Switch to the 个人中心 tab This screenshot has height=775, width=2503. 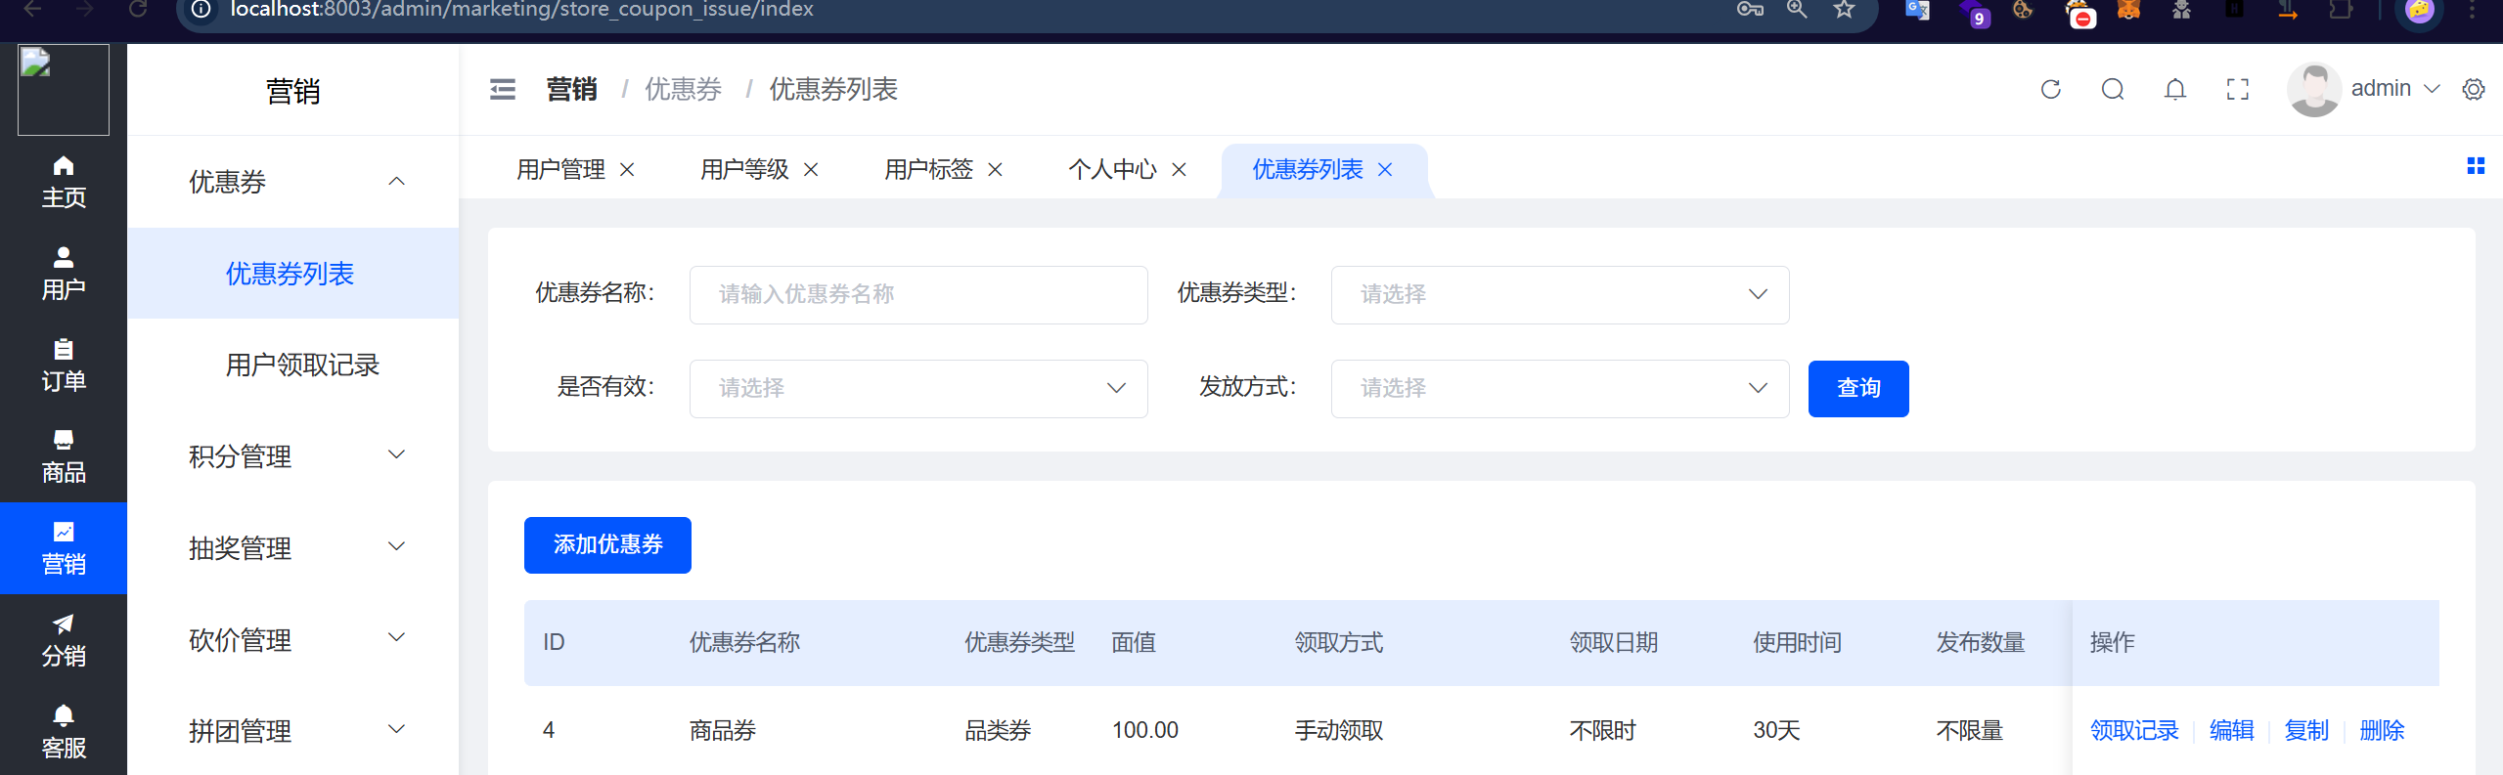pyautogui.click(x=1113, y=170)
